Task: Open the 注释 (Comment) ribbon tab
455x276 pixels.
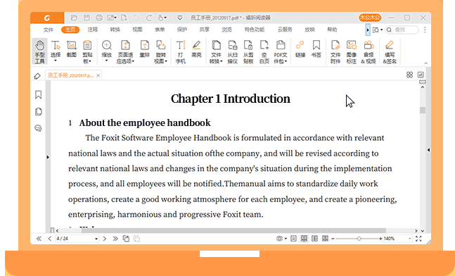Action: tap(93, 30)
